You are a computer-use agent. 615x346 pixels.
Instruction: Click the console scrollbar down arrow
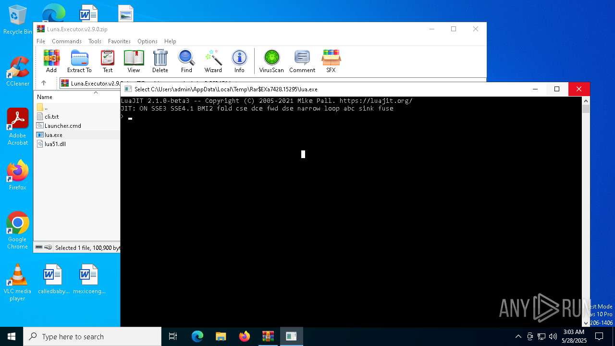point(586,323)
